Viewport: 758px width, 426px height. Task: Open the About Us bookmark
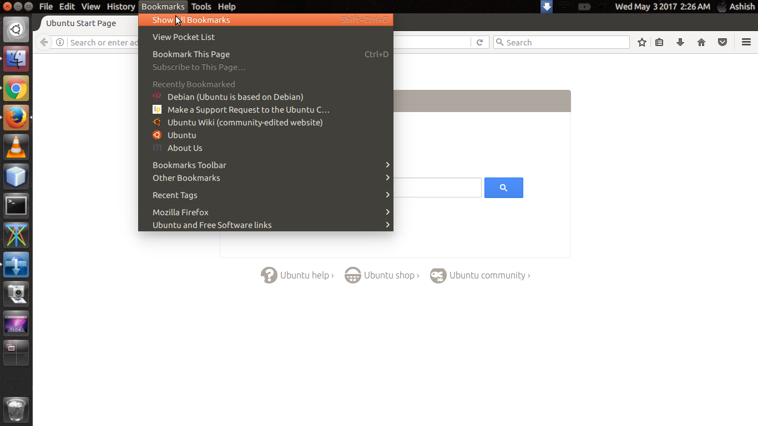pos(266,148)
